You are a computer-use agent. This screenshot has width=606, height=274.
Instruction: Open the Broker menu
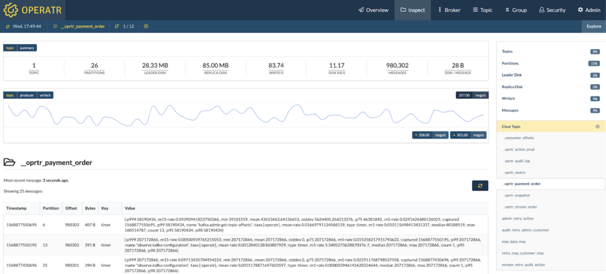pos(449,10)
